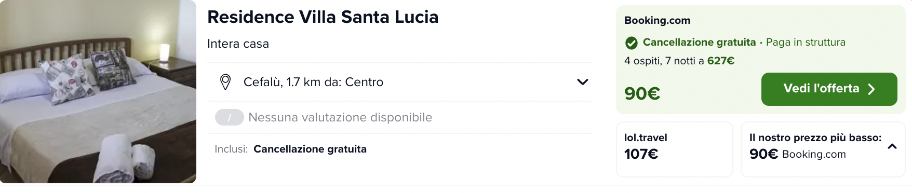The height and width of the screenshot is (193, 912).
Task: Open the lol.travel 107€ offer
Action: pyautogui.click(x=674, y=149)
